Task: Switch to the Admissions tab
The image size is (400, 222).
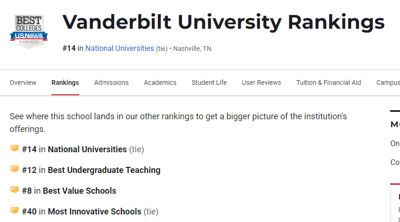Action: pos(111,82)
